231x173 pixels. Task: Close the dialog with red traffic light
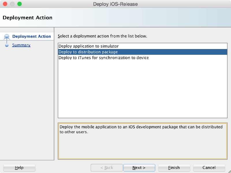click(x=5, y=4)
